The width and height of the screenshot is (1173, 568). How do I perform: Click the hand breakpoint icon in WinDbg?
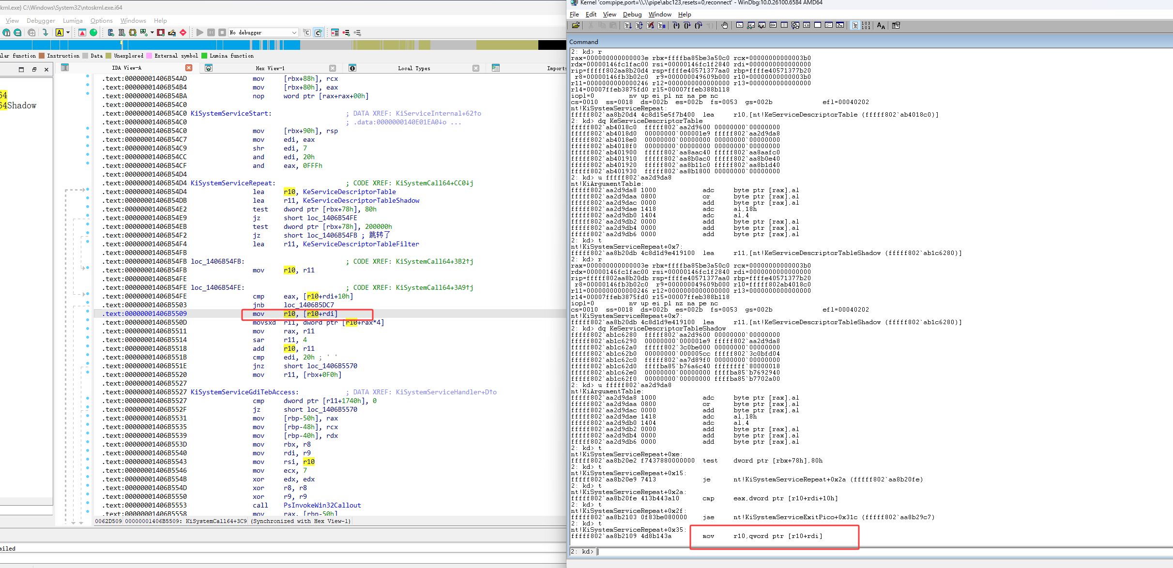[x=724, y=26]
